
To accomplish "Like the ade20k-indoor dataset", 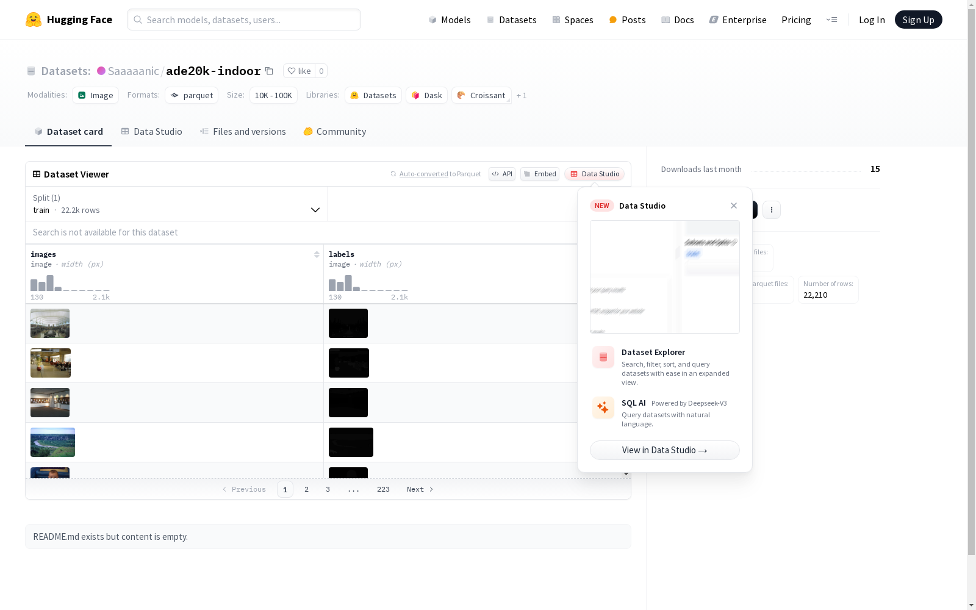I will coord(299,71).
